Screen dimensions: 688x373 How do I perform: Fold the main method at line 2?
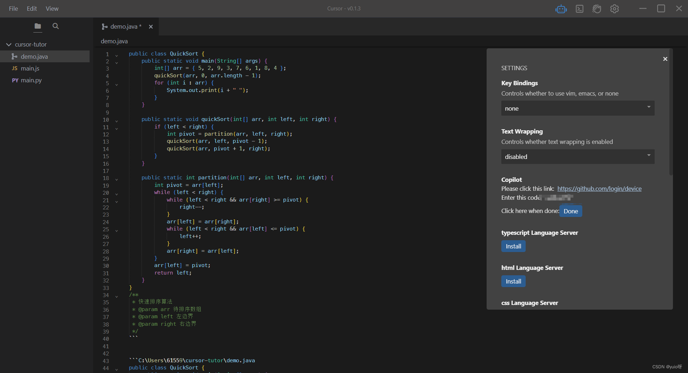pyautogui.click(x=116, y=62)
